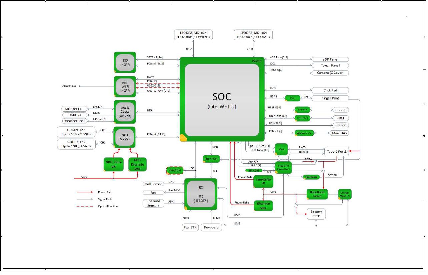Select the Hall Sensor box
This screenshot has height=275, width=428.
click(153, 184)
